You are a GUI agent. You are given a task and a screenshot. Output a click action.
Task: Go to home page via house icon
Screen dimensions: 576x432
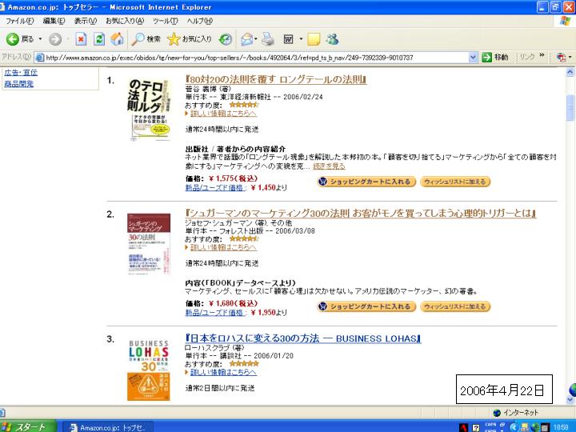(117, 39)
